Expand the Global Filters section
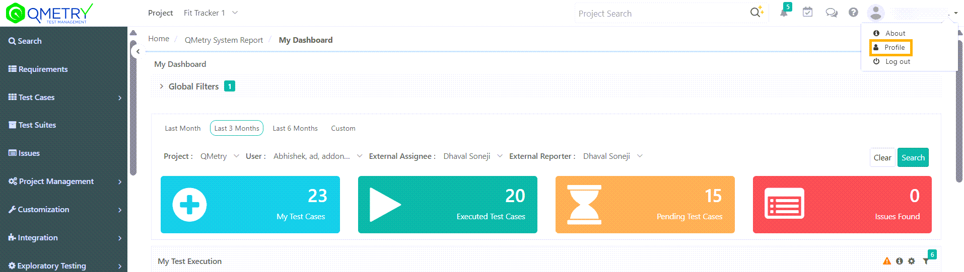The height and width of the screenshot is (272, 964). pos(161,86)
